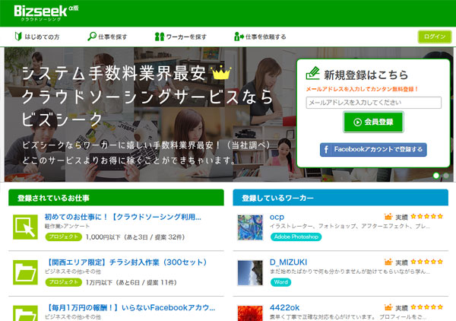Click the green beginner leaf icon
Viewport: 456px width, 321px height.
(x=18, y=37)
